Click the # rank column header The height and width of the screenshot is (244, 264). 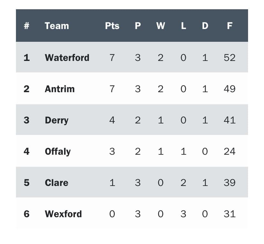coord(26,26)
